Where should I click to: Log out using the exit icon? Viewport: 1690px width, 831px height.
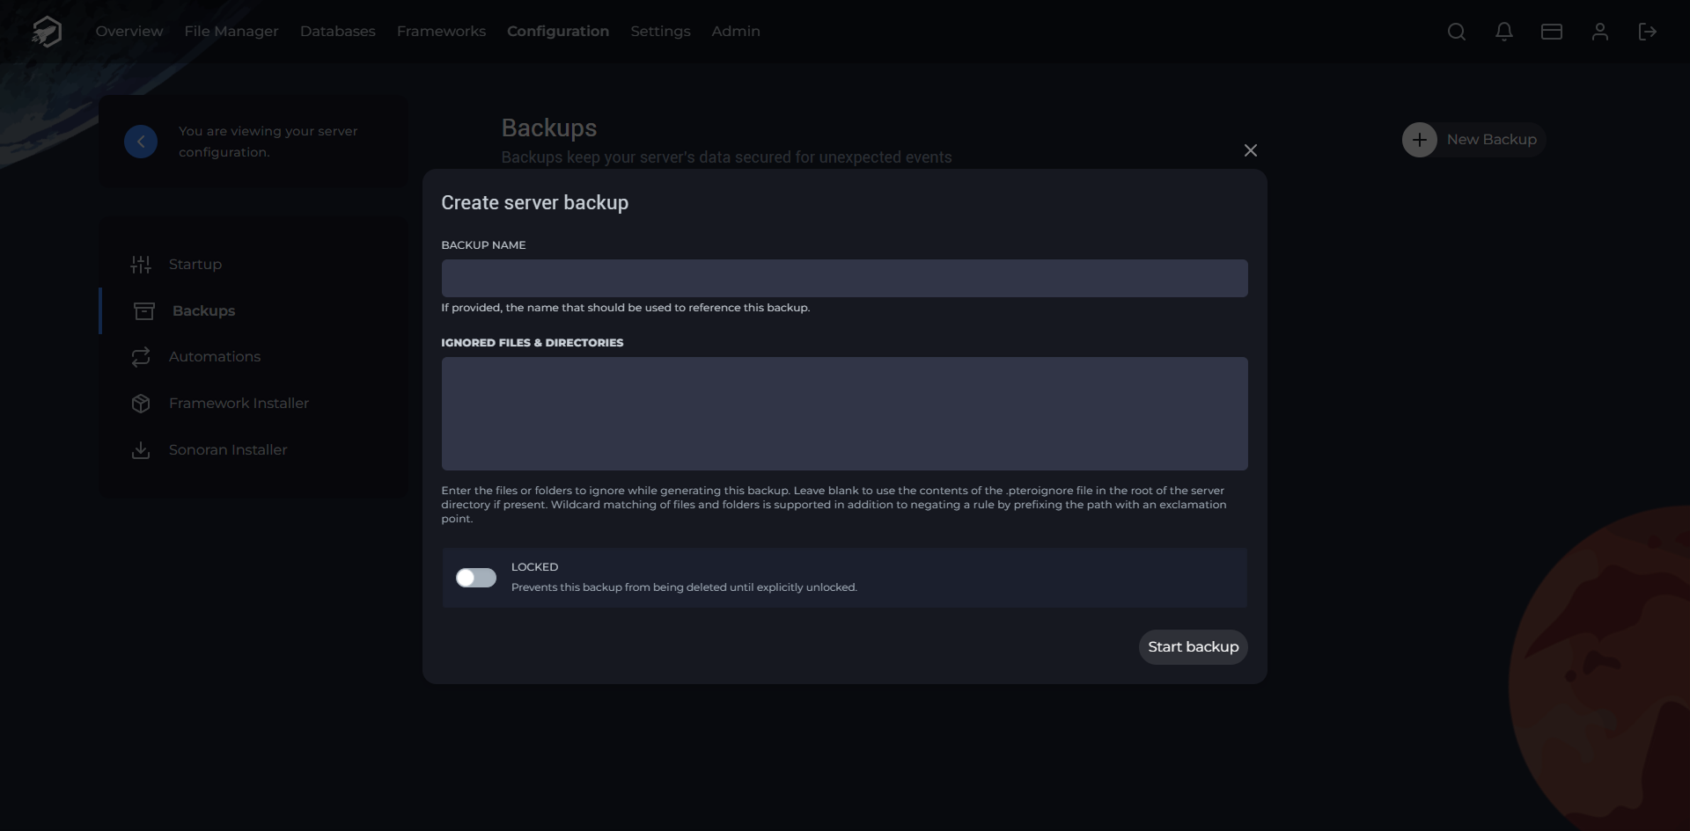coord(1648,32)
